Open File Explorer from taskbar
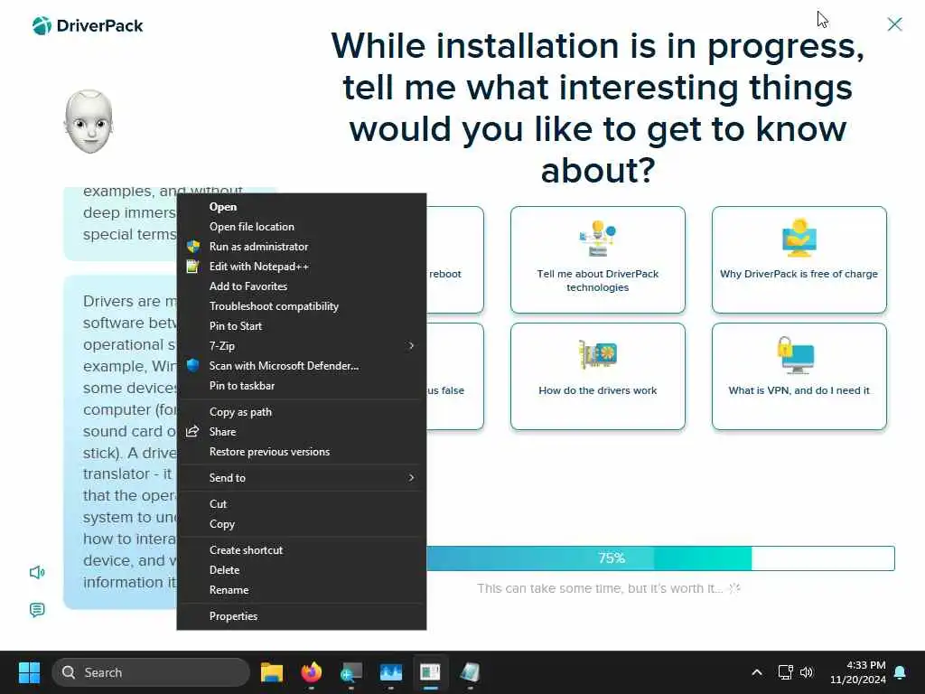This screenshot has width=925, height=694. (x=272, y=672)
